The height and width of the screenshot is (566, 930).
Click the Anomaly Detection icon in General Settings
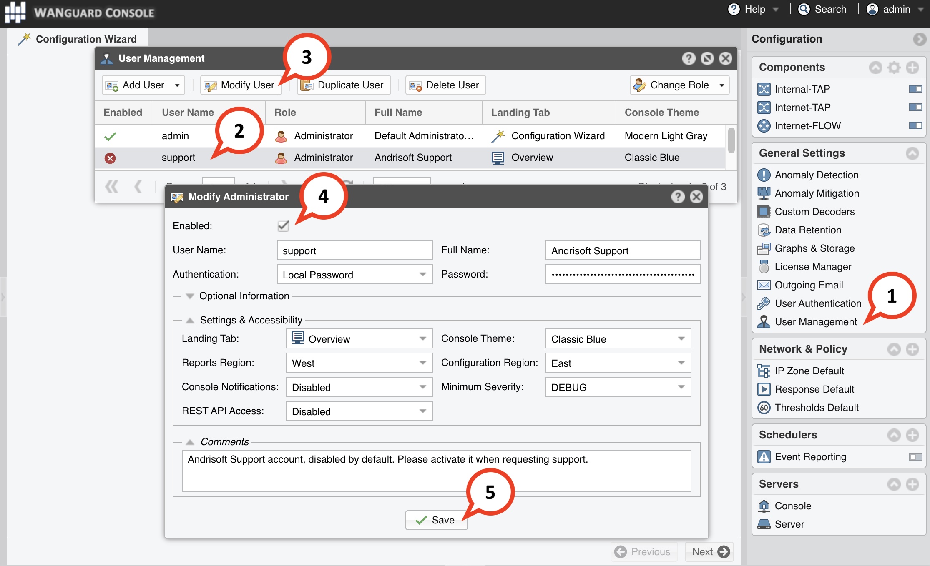(x=764, y=175)
